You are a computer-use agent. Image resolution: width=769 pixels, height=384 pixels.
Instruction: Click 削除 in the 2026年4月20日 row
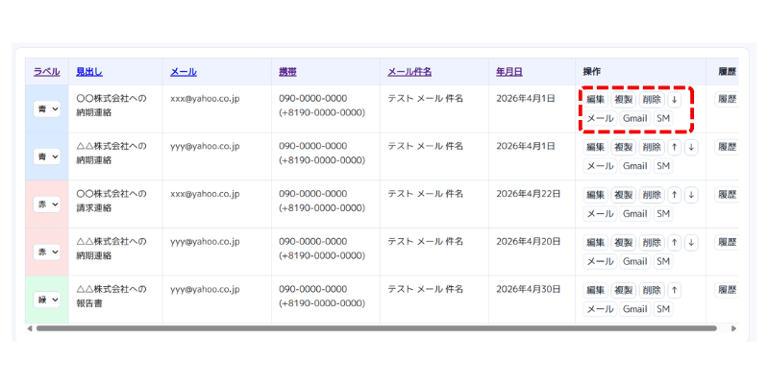(652, 242)
